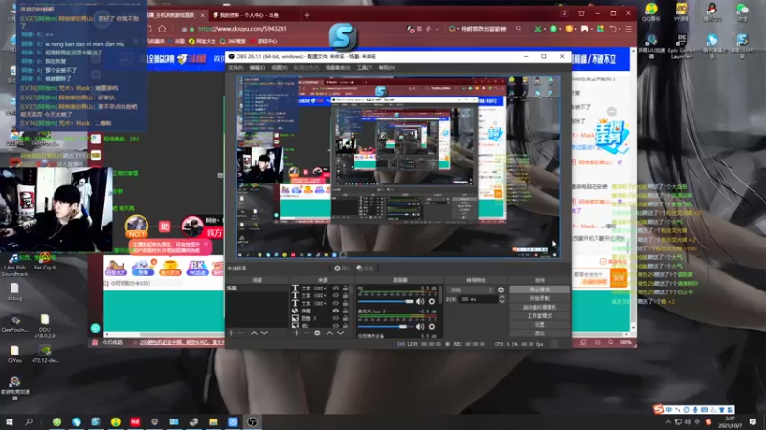Go to the browser home page icon
This screenshot has height=430, width=766.
click(162, 29)
